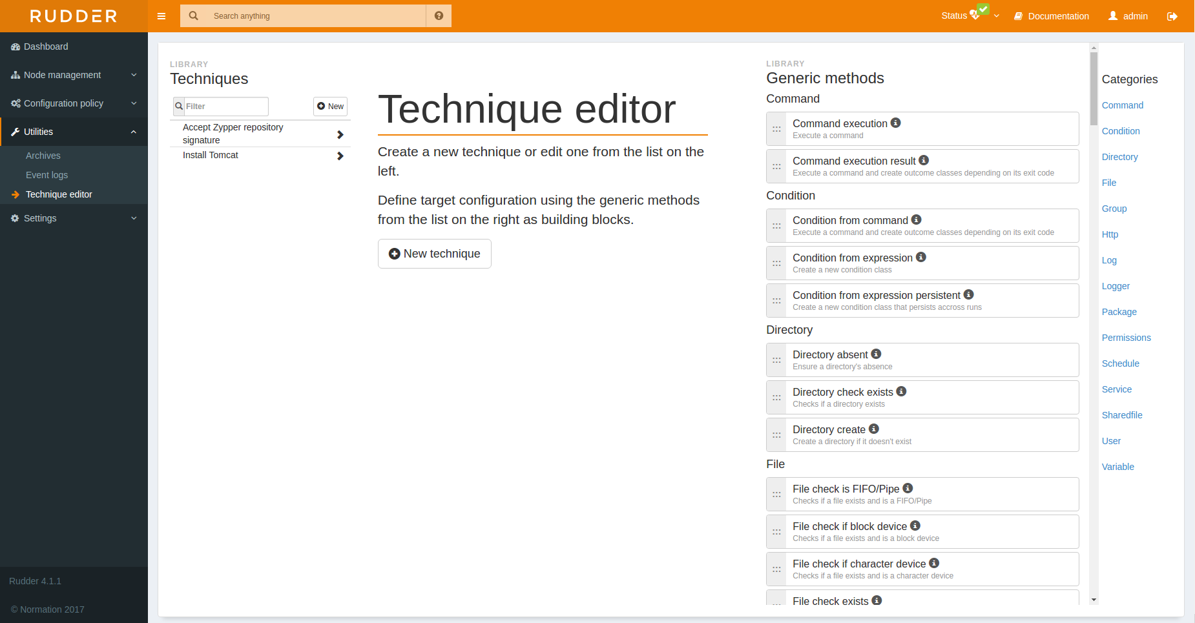Grab the drag handle of Command execution
The image size is (1195, 623).
776,129
